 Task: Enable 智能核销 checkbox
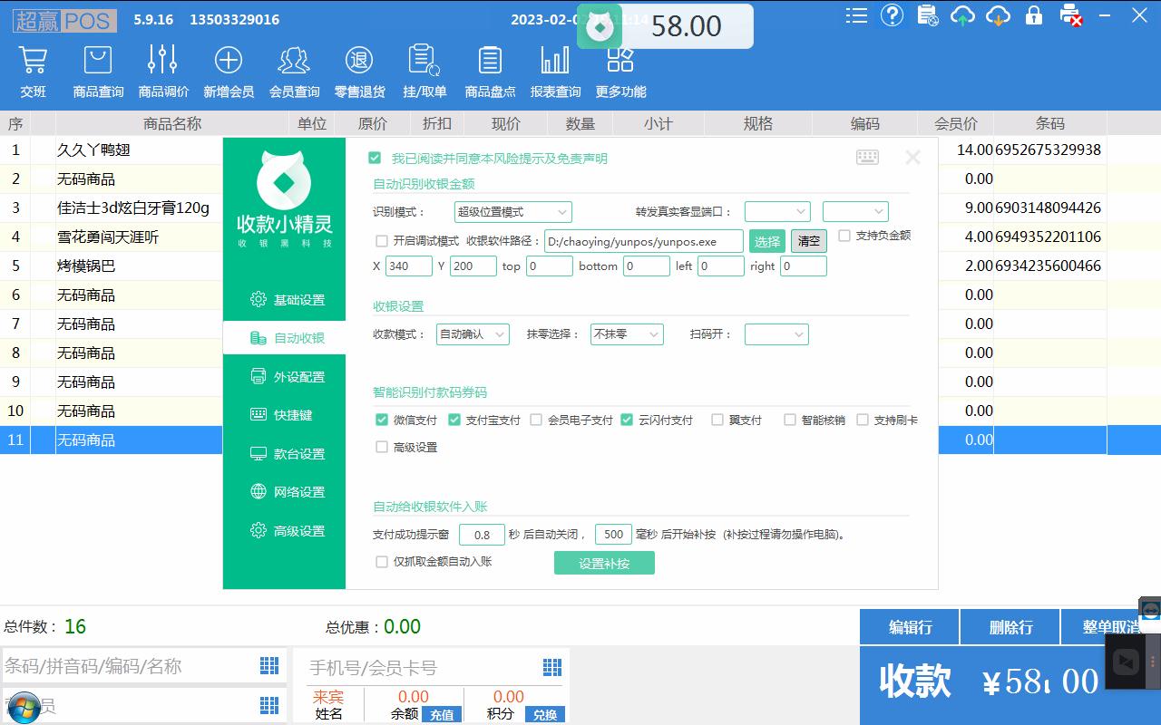click(x=790, y=420)
